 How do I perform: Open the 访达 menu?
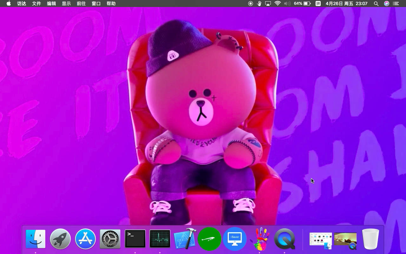(22, 3)
